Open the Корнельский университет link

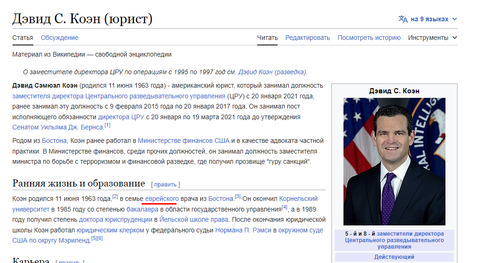298,199
